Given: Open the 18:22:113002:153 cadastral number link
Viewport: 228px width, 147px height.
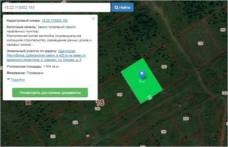Looking at the screenshot, I should 55,21.
